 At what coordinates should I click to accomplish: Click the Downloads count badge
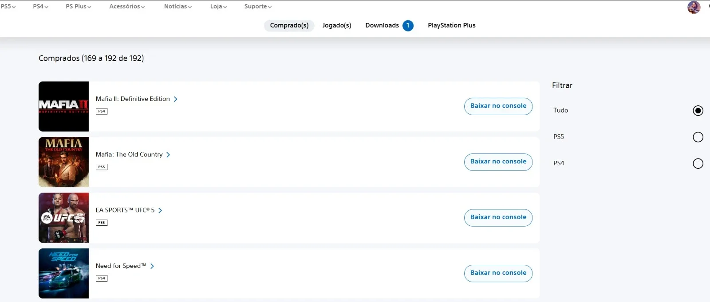[408, 26]
